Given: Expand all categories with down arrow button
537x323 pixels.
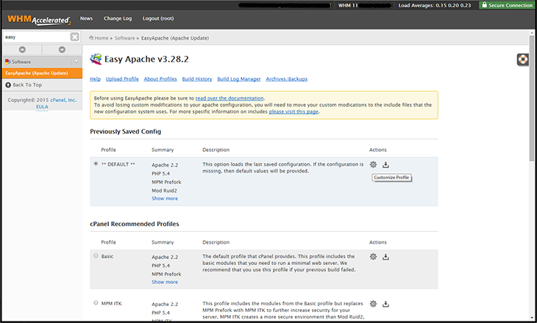Looking at the screenshot, I should 62,50.
